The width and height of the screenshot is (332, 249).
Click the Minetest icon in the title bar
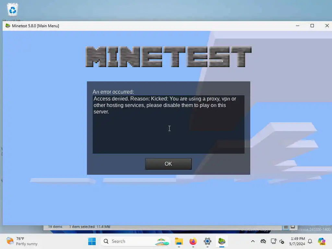[8, 26]
